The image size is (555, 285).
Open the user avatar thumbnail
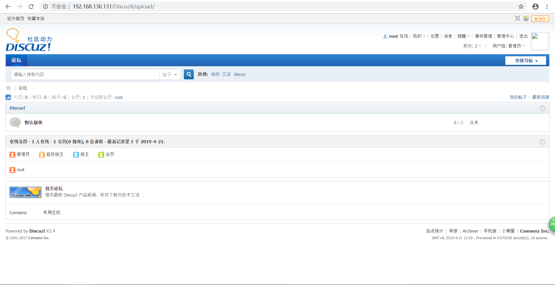point(540,41)
